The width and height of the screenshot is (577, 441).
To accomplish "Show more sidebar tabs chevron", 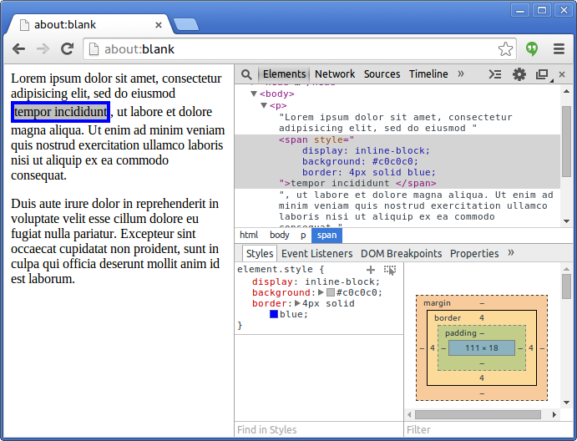I will tap(511, 253).
